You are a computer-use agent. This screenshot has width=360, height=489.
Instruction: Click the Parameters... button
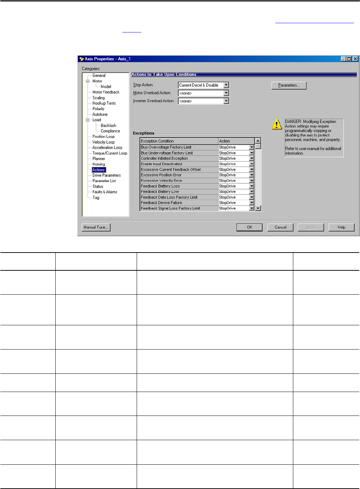[289, 85]
